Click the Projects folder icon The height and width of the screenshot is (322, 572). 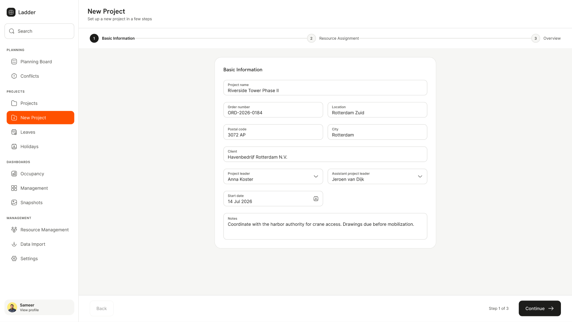[14, 103]
